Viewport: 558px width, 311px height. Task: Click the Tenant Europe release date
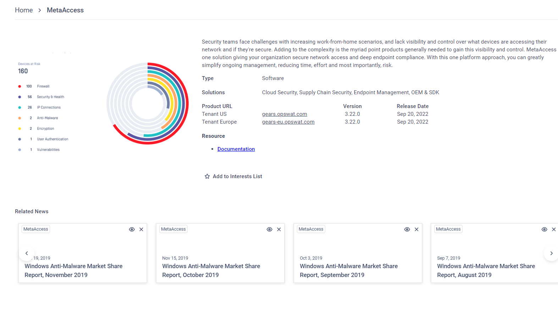tap(413, 122)
